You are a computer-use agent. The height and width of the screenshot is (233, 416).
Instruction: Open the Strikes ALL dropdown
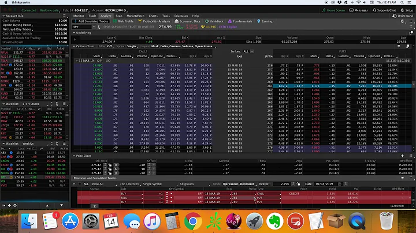[248, 51]
